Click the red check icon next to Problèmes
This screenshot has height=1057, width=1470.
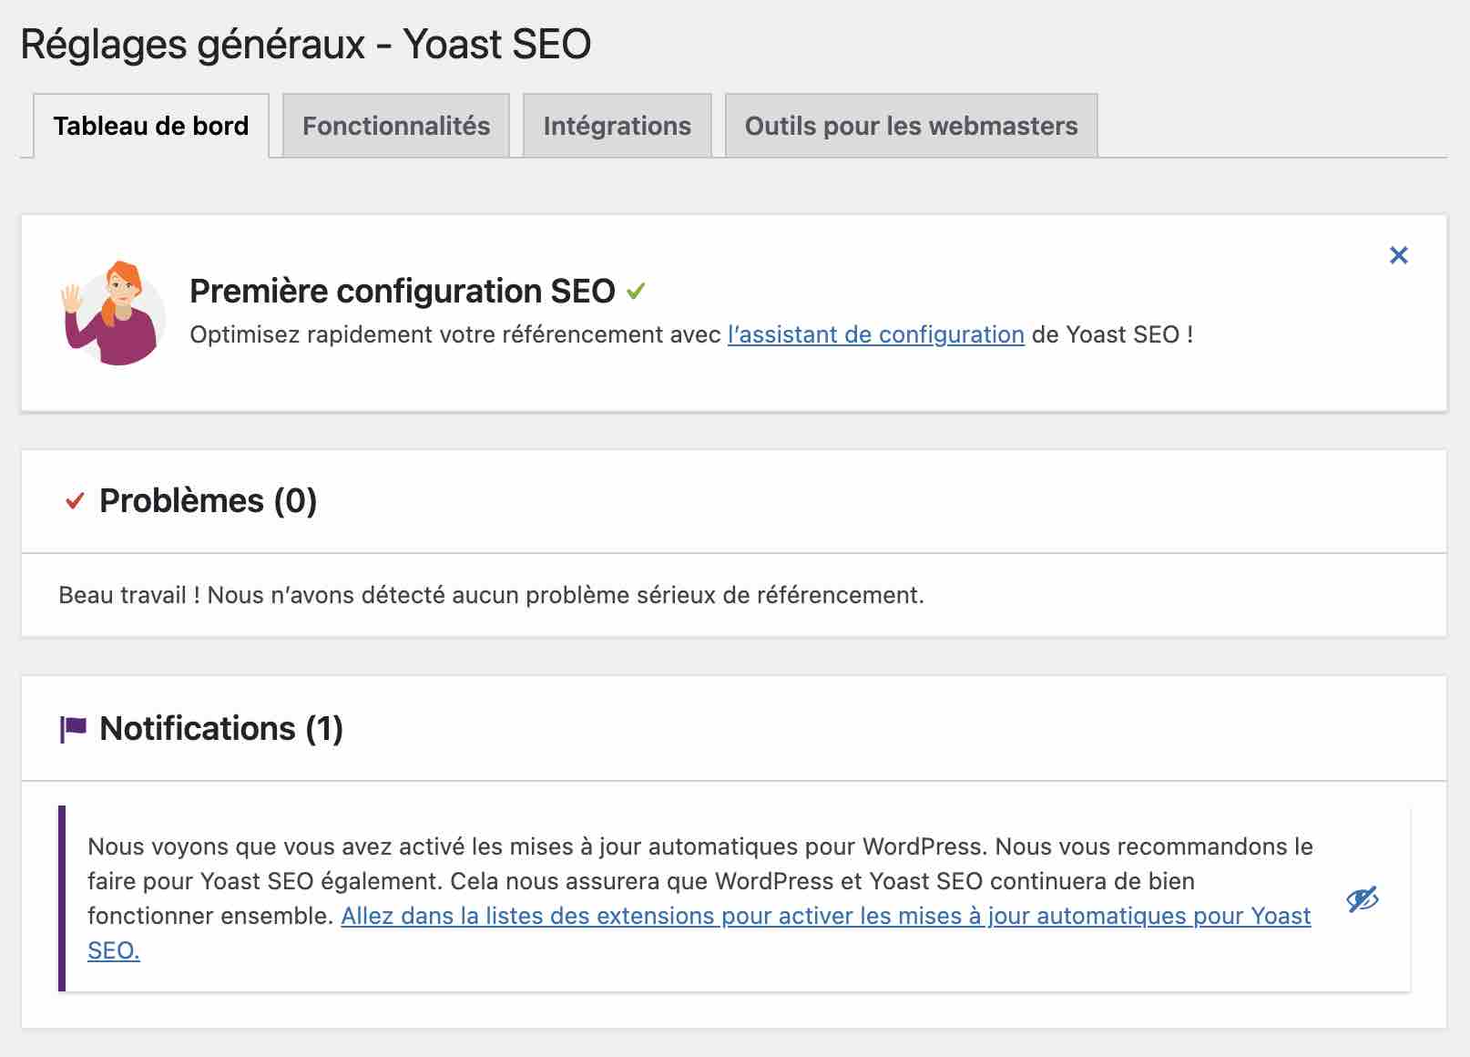[x=76, y=500]
